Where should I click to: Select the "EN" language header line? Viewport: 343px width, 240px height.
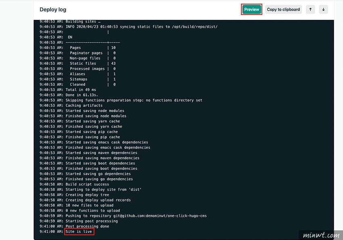click(56, 38)
